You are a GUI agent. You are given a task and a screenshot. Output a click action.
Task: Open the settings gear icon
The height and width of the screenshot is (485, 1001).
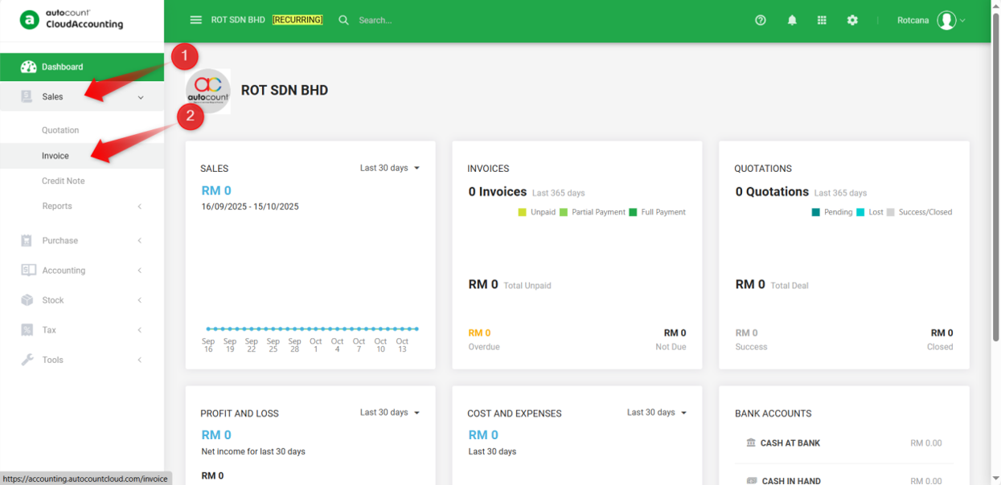pos(852,20)
